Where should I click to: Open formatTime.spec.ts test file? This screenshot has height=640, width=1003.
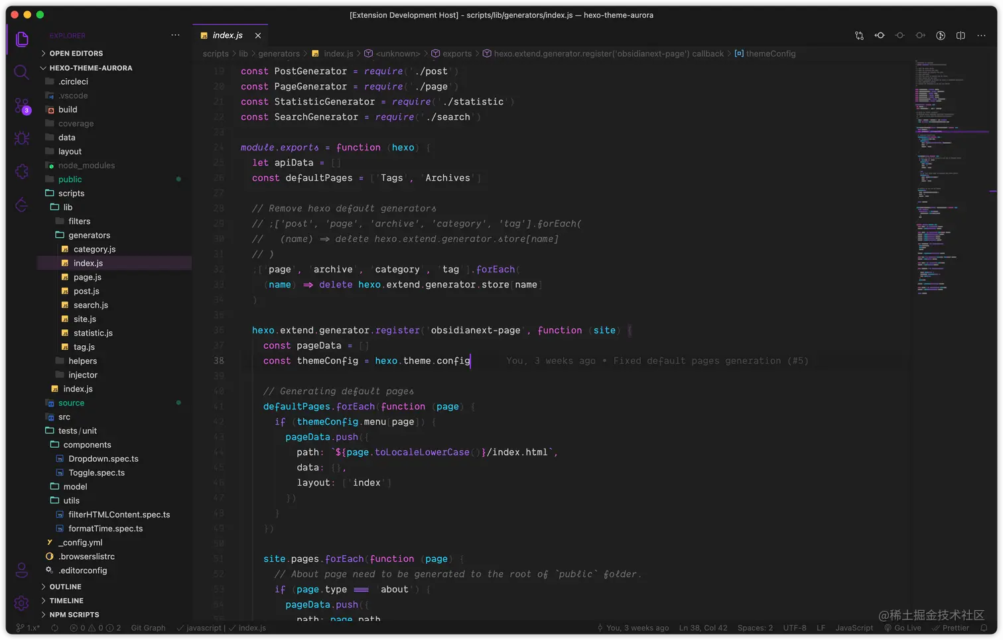[105, 529]
